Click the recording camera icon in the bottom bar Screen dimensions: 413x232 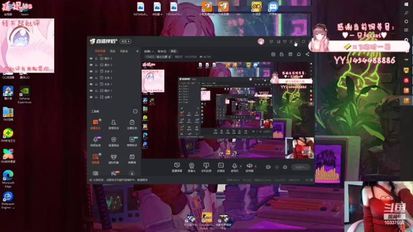[268, 167]
